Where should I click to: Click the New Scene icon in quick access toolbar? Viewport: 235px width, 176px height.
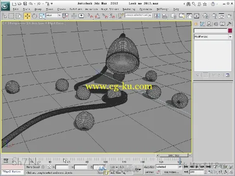[x=14, y=4]
